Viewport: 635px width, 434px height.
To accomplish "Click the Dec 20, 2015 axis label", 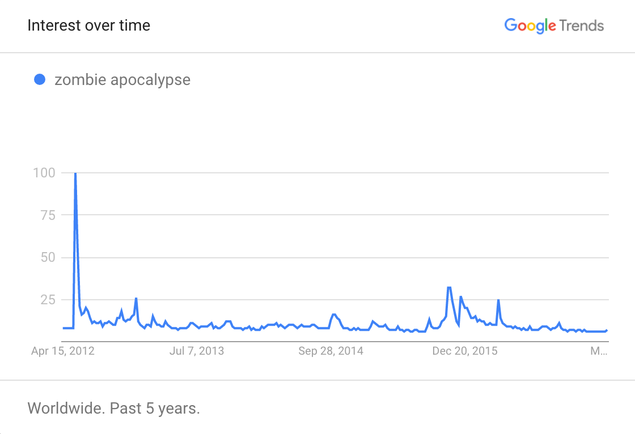I will point(465,351).
